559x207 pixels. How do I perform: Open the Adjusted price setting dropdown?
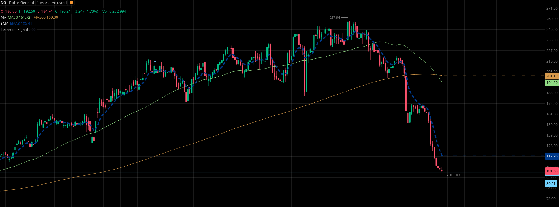click(59, 3)
